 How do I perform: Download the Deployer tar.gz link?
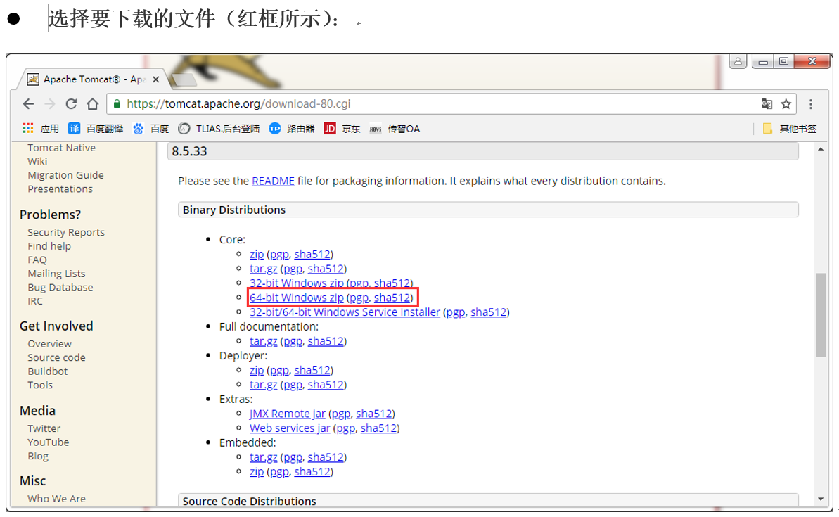coord(263,384)
